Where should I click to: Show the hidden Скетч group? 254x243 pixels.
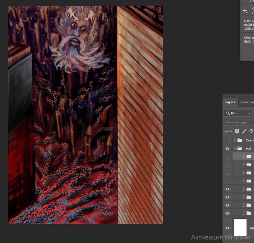point(227,140)
